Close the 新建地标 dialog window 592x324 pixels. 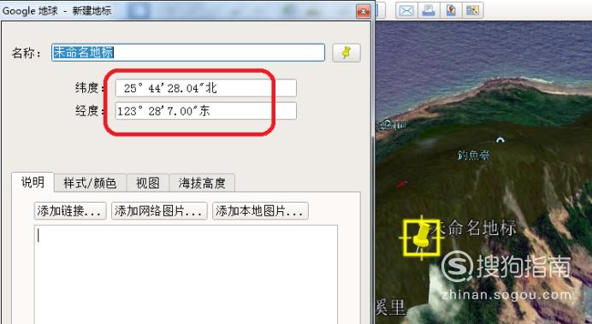(364, 11)
